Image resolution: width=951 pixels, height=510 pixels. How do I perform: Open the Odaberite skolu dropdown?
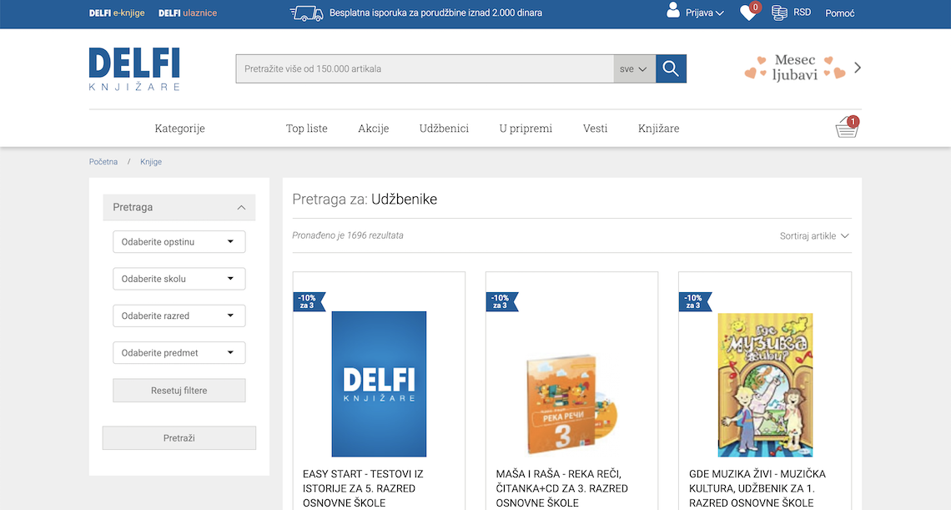(179, 279)
